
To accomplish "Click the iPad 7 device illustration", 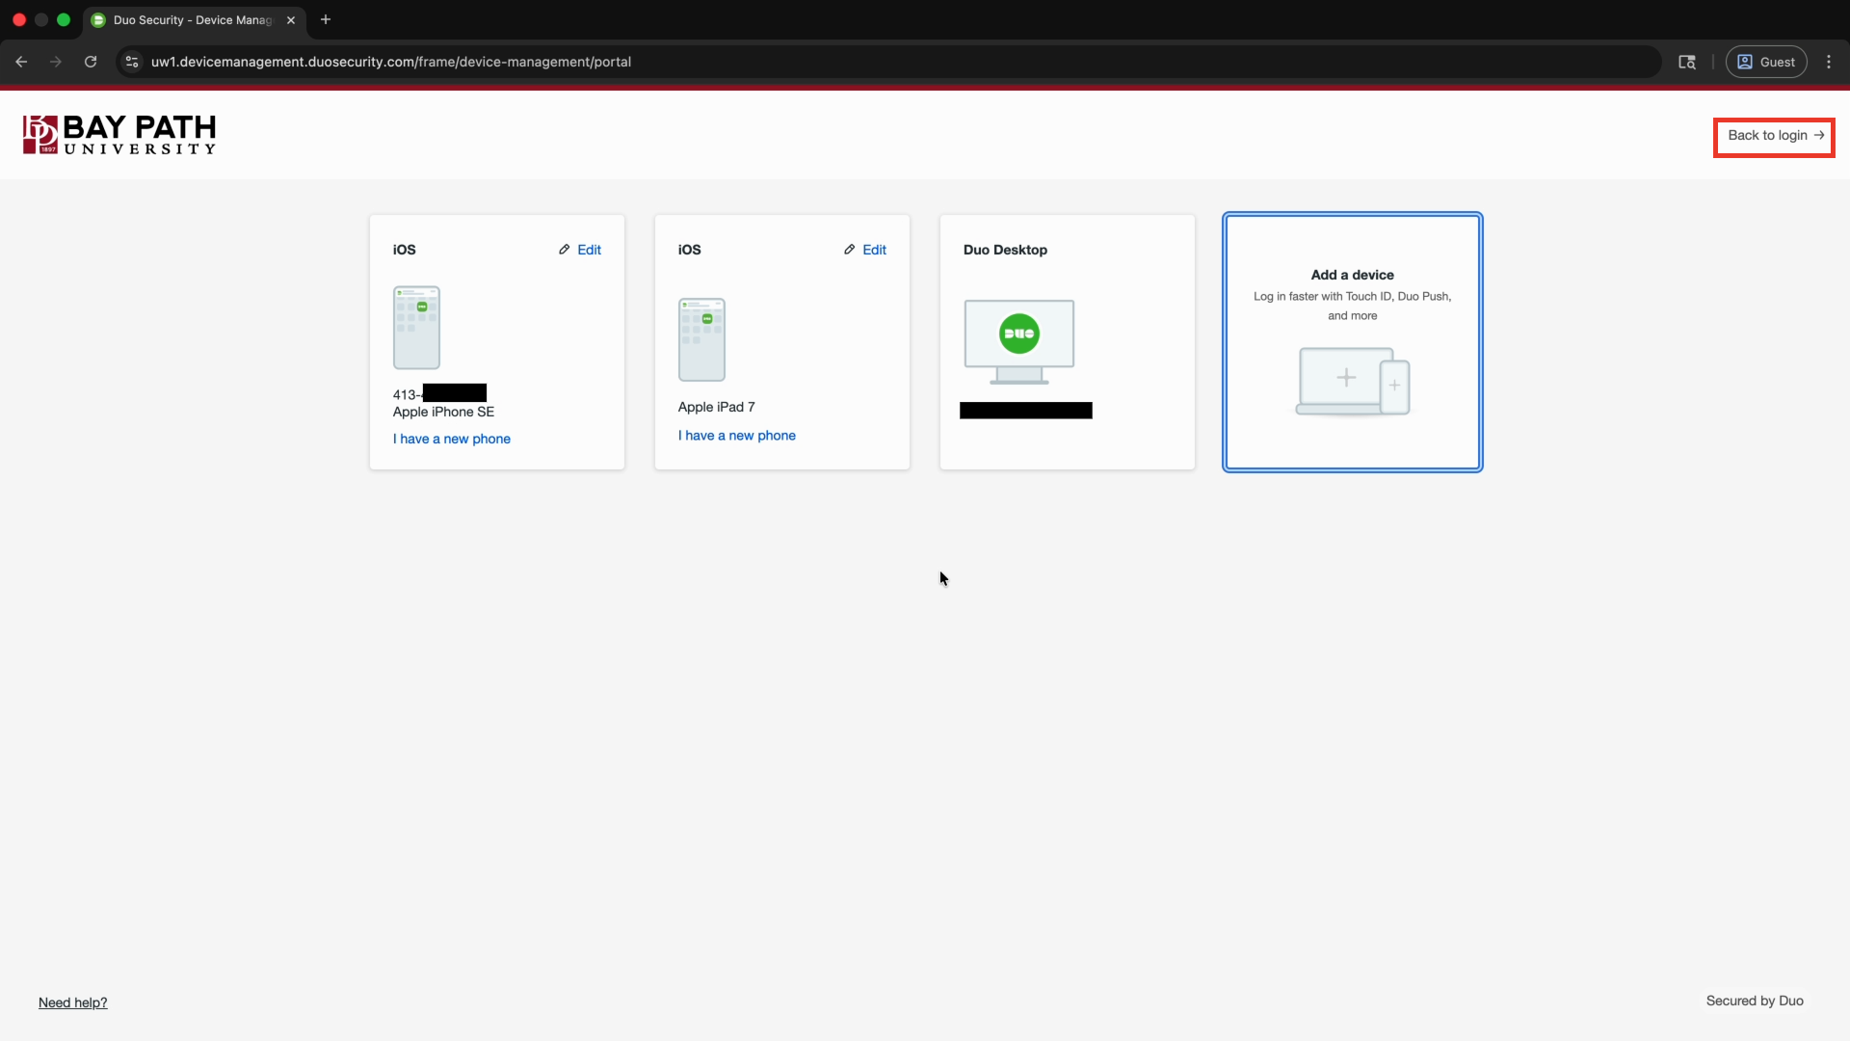I will (701, 339).
